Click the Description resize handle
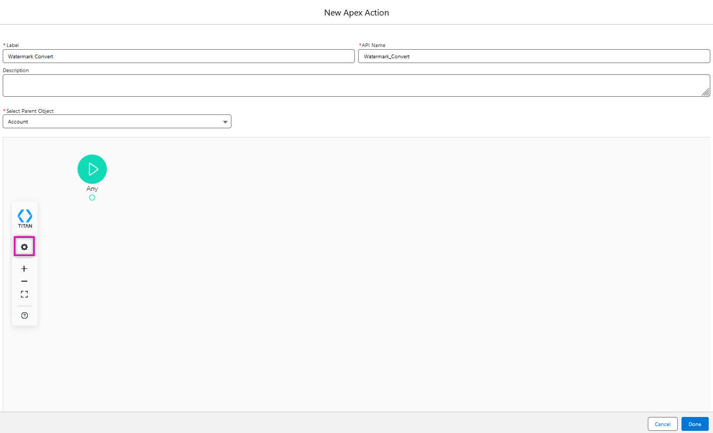Screen dimensions: 713x433 [706, 92]
